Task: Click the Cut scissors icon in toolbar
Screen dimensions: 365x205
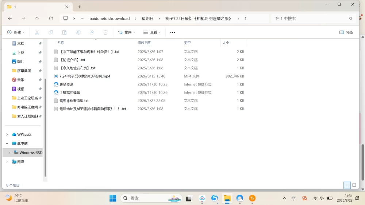Action: [x=37, y=32]
